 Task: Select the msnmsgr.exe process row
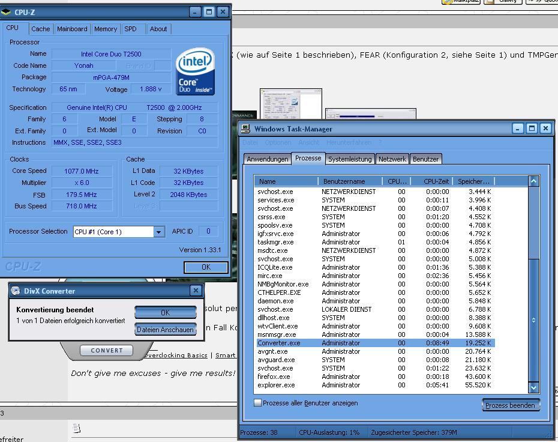pos(374,335)
